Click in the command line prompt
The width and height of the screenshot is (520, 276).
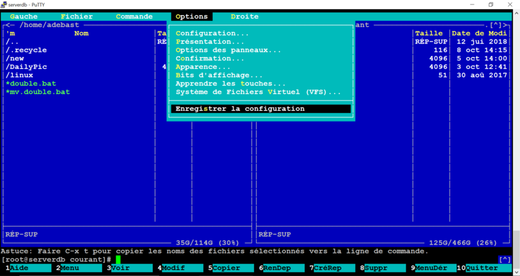click(x=118, y=260)
